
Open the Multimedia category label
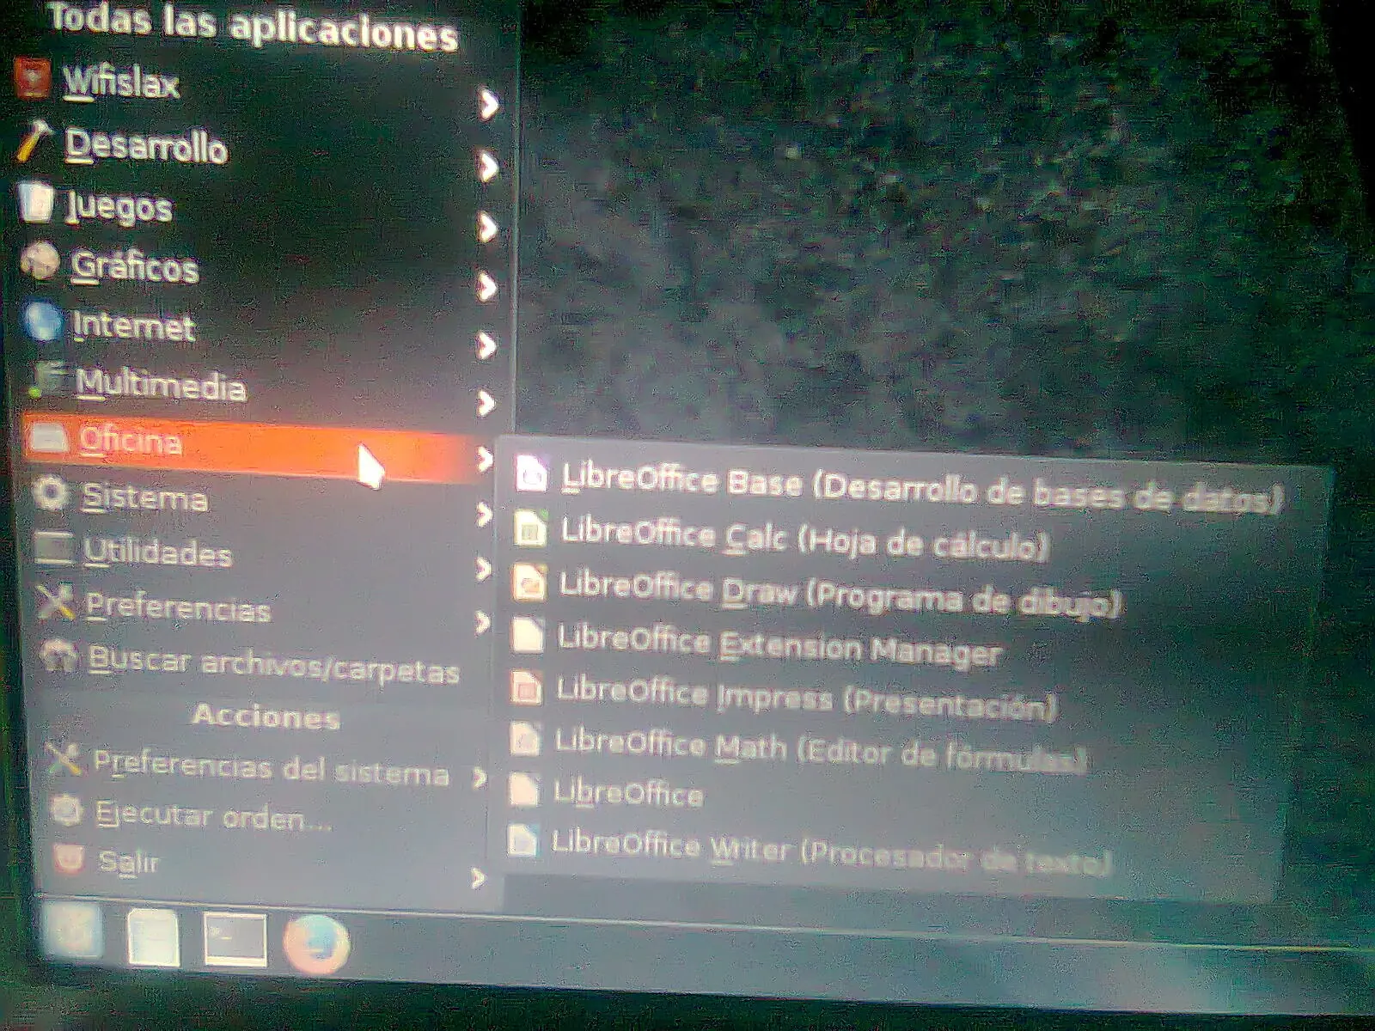coord(161,384)
